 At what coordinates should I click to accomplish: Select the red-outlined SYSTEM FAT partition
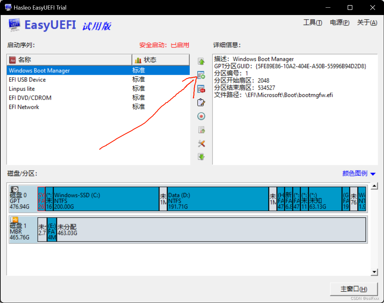[x=41, y=199]
